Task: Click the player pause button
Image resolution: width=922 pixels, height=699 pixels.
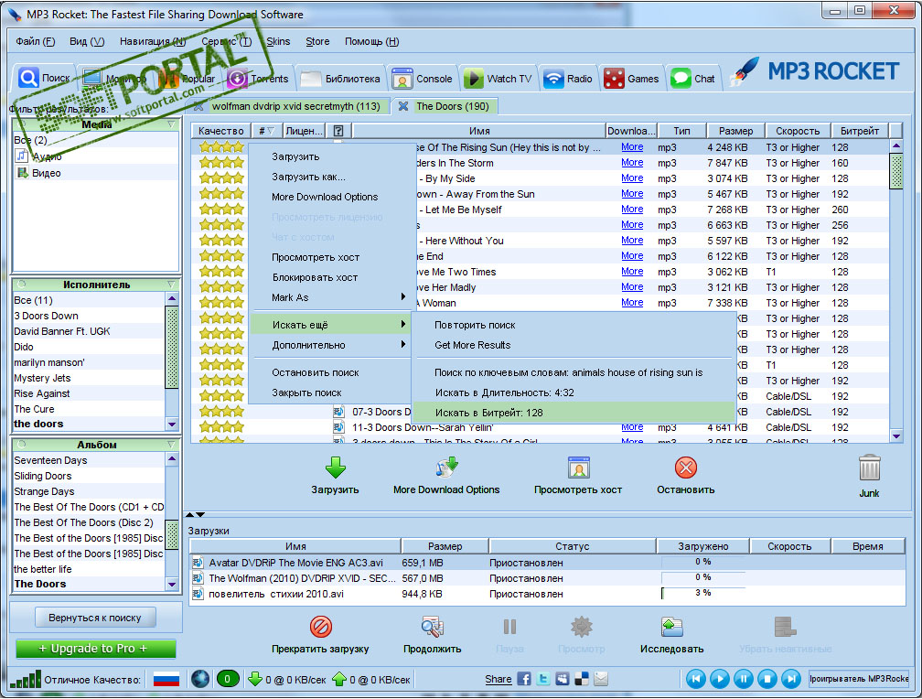Action: pyautogui.click(x=744, y=679)
